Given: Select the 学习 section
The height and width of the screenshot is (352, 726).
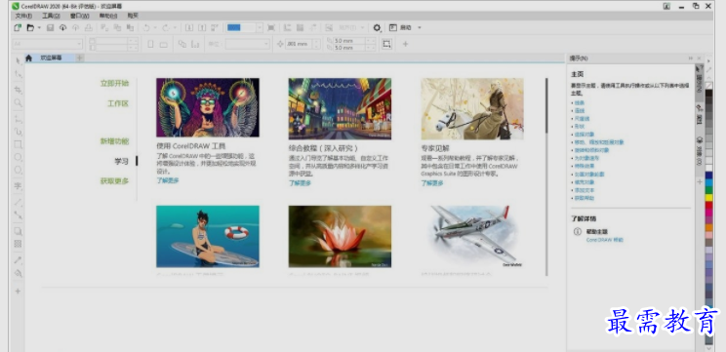Looking at the screenshot, I should [x=121, y=162].
